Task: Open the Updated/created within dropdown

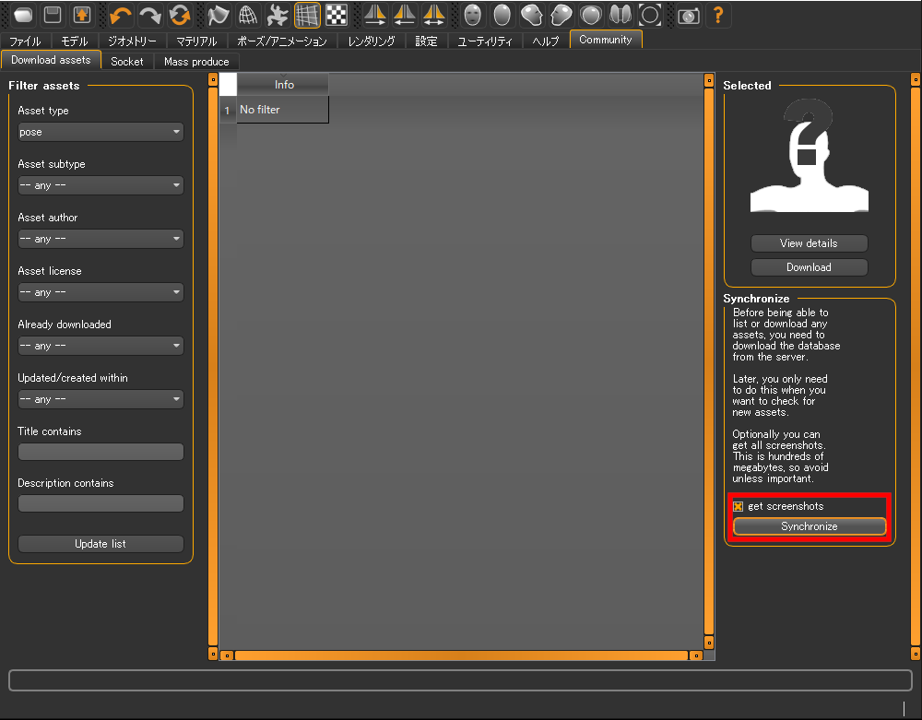Action: click(x=100, y=399)
